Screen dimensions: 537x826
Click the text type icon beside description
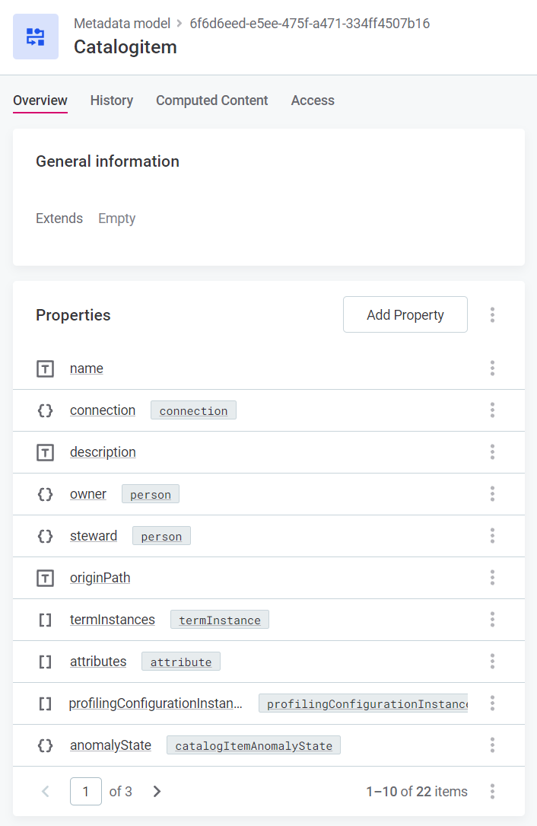point(45,452)
